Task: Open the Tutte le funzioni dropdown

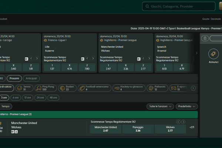Action: pyautogui.click(x=160, y=106)
